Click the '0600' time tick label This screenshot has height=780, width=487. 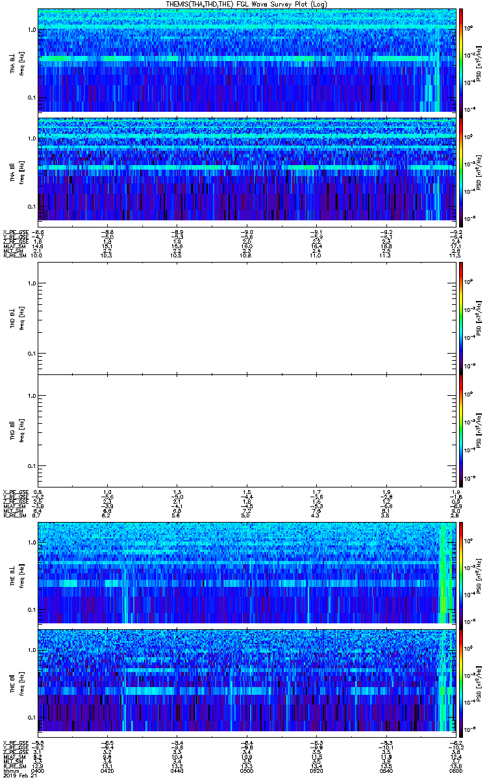[x=455, y=771]
